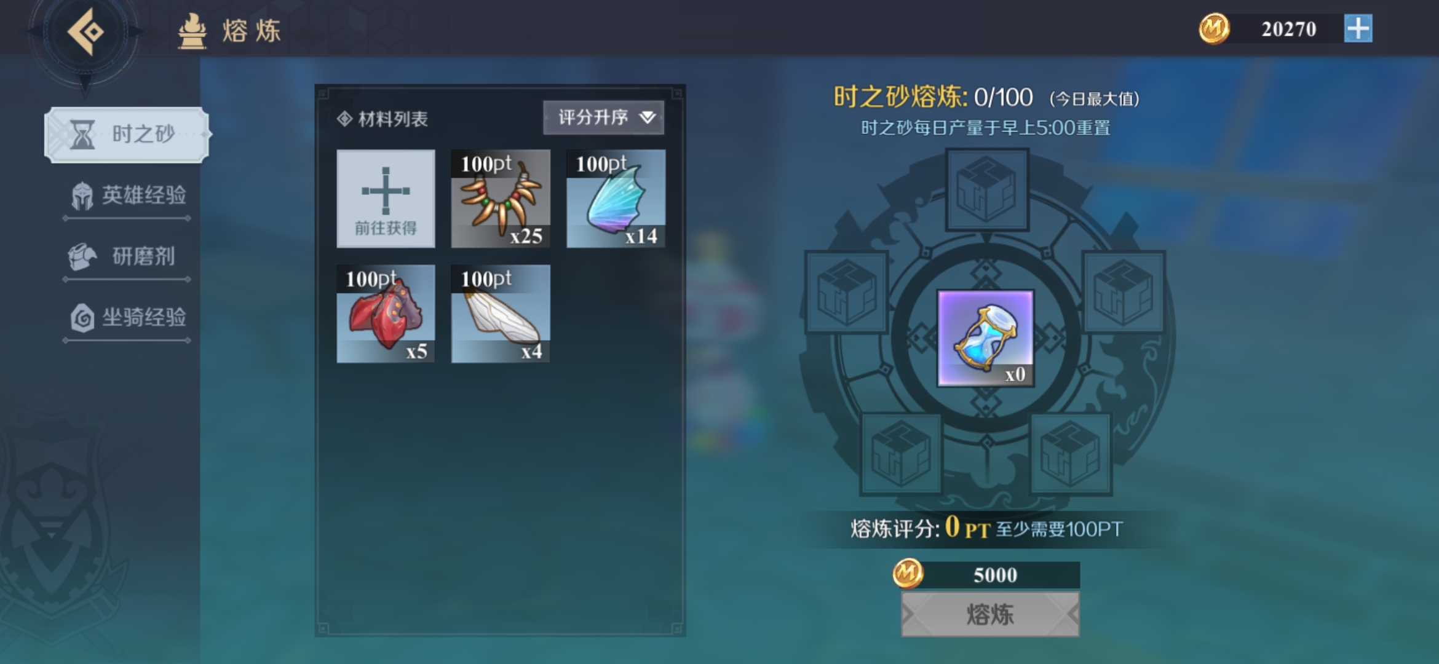Click the right empty smelting slot

click(x=1124, y=292)
